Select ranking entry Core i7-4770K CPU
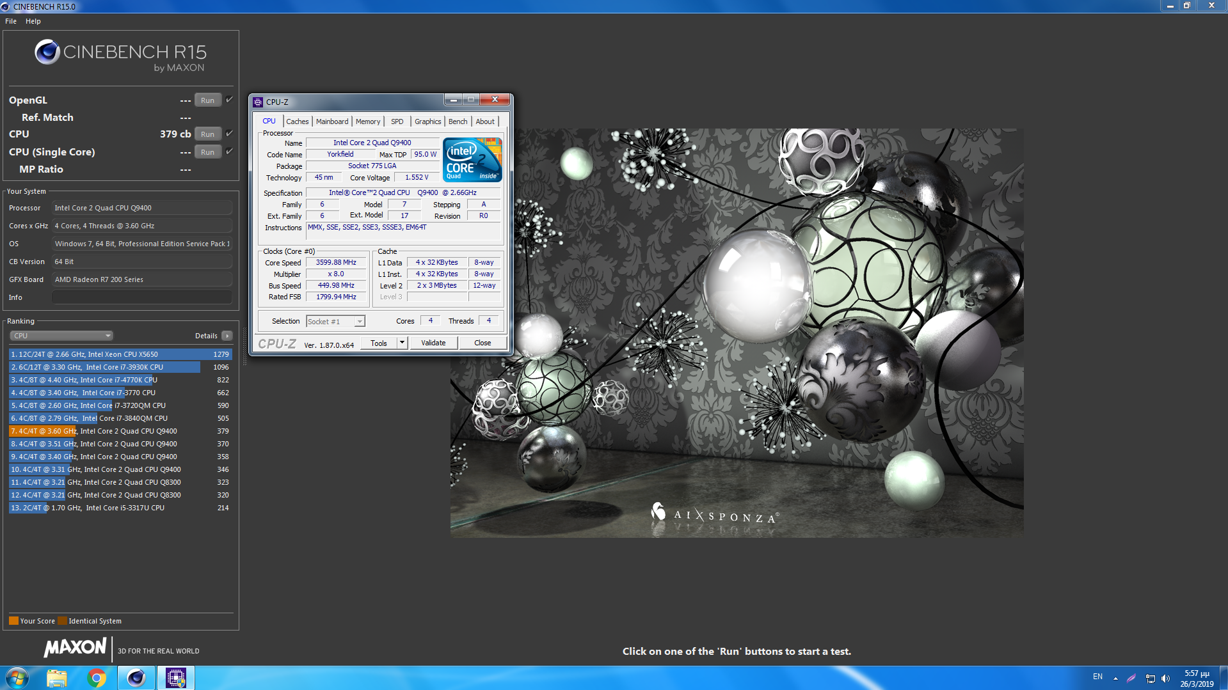 tap(120, 380)
